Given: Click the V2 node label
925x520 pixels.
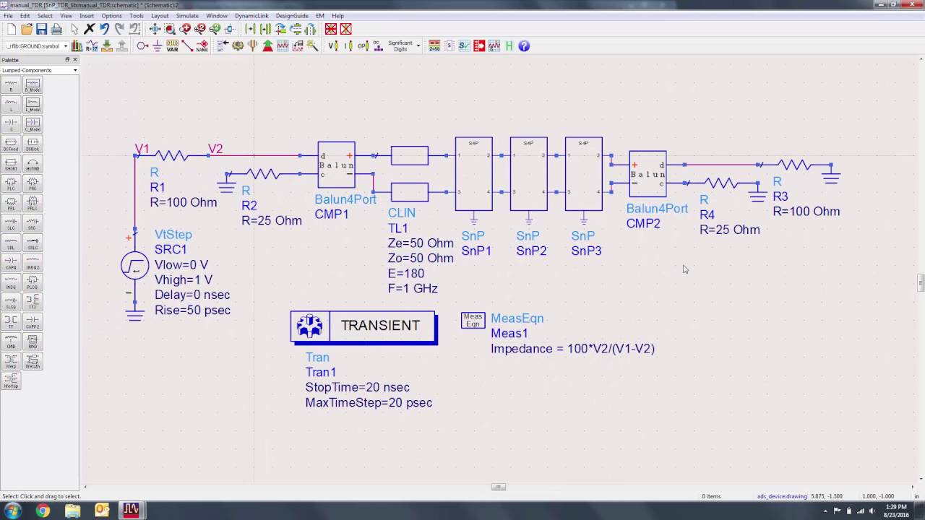Looking at the screenshot, I should pos(215,149).
